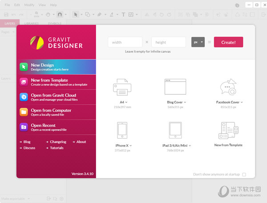
Task: Click the New from Template icon
Action: pos(24,82)
